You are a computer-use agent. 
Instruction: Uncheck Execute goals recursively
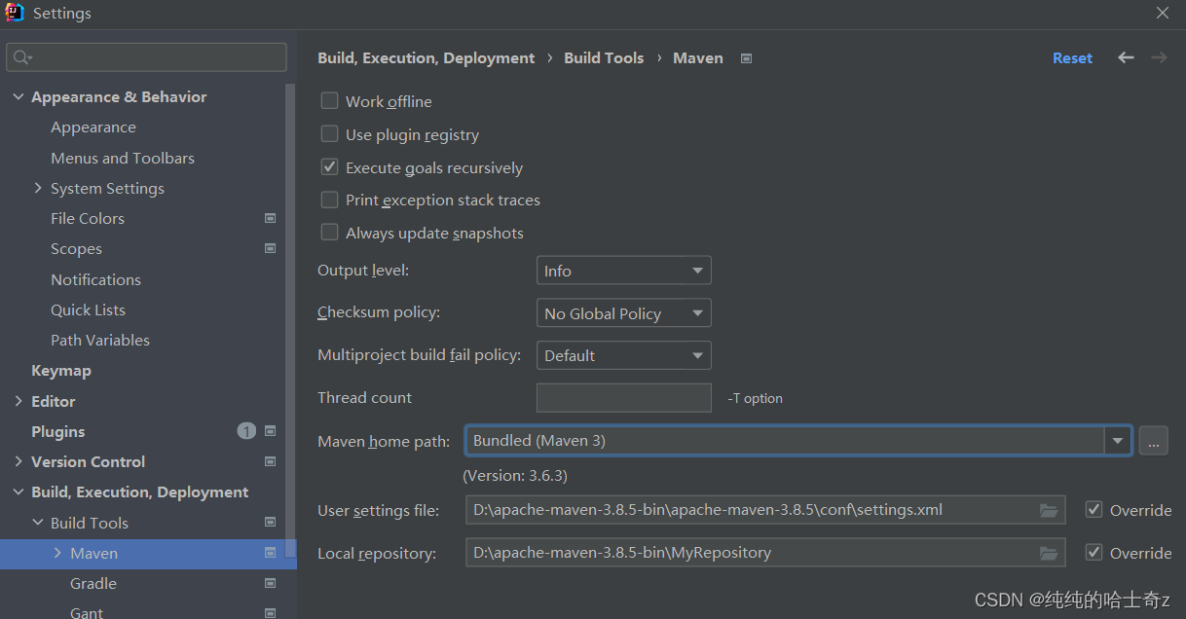[329, 167]
